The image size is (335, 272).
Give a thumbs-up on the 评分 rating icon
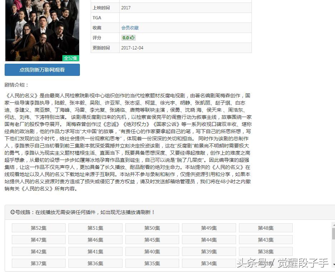(132, 38)
